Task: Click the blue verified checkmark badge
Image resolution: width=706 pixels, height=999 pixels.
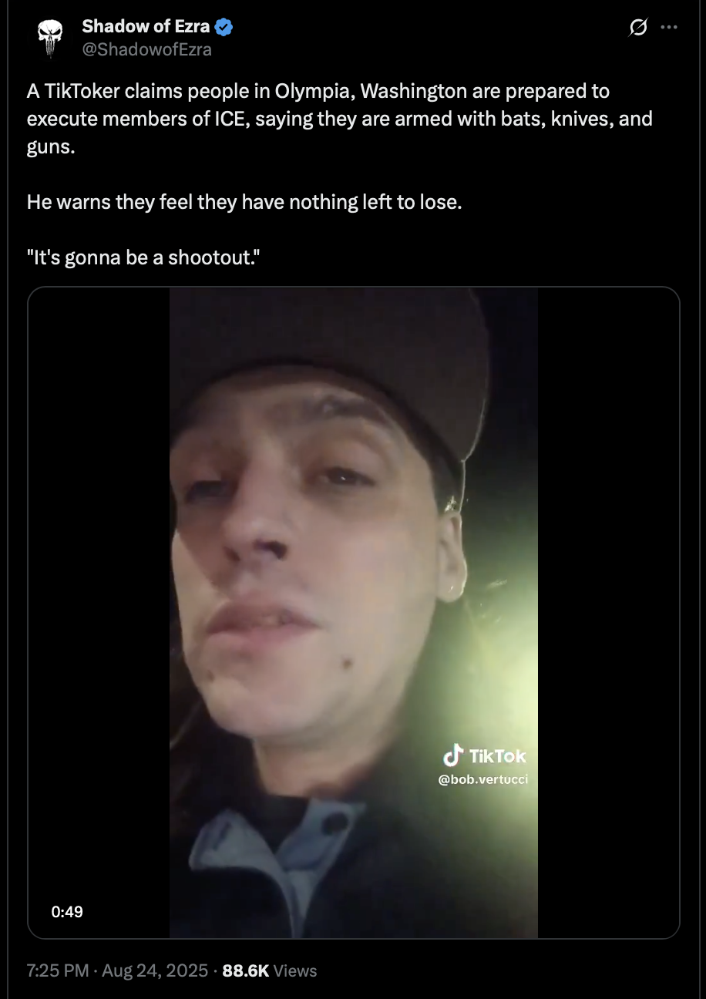Action: 224,27
